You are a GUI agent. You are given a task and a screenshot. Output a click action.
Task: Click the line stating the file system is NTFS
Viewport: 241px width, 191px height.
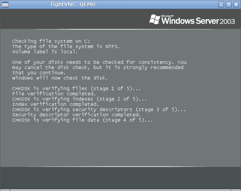66,47
